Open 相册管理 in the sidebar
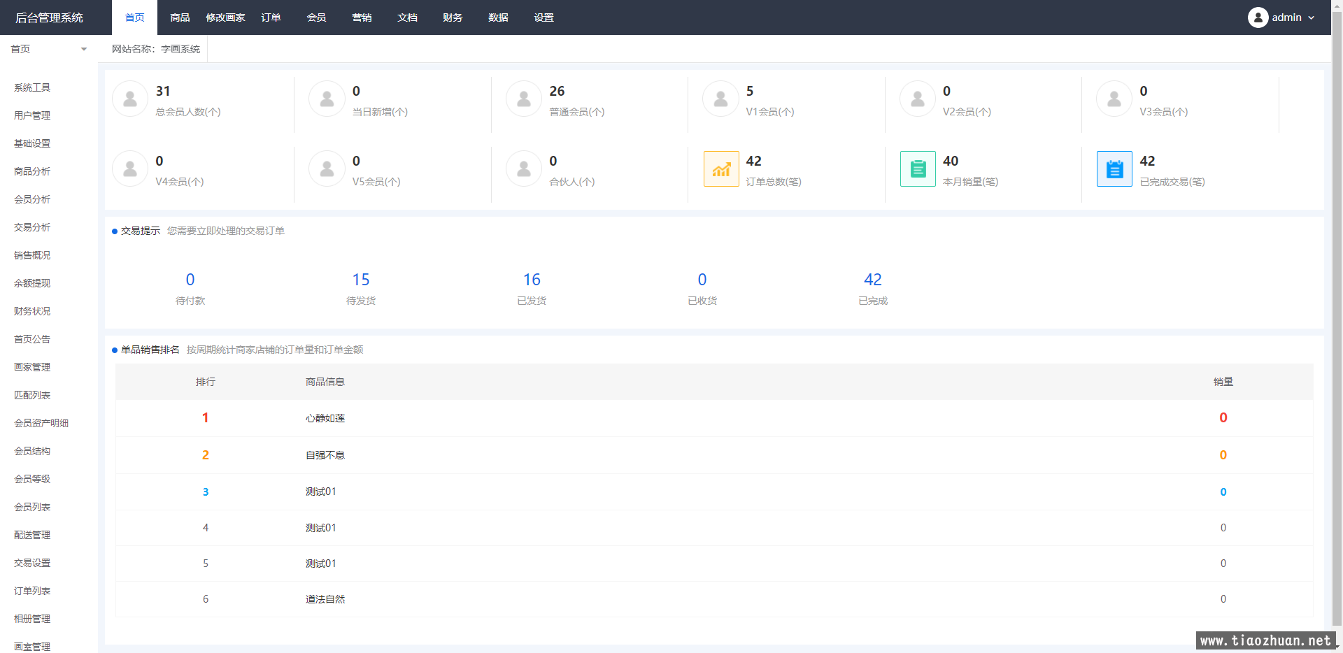1343x653 pixels. tap(32, 619)
